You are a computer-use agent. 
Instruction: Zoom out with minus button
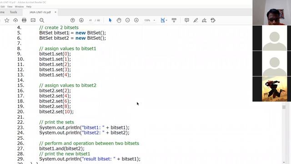pos(127,20)
